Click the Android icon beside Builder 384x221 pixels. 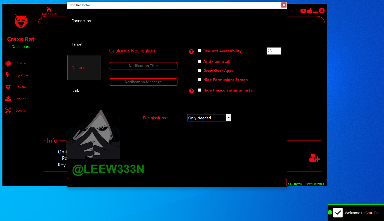(x=8, y=64)
